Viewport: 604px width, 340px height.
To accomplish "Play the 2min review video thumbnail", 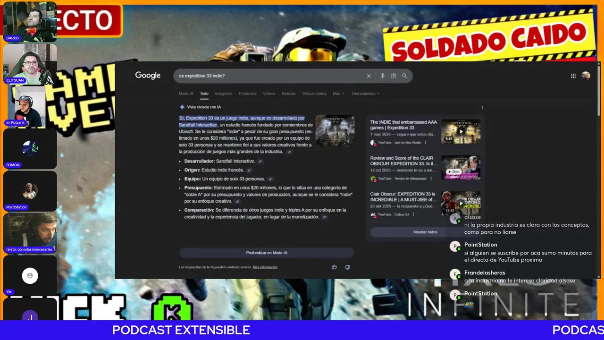I will pos(461,168).
